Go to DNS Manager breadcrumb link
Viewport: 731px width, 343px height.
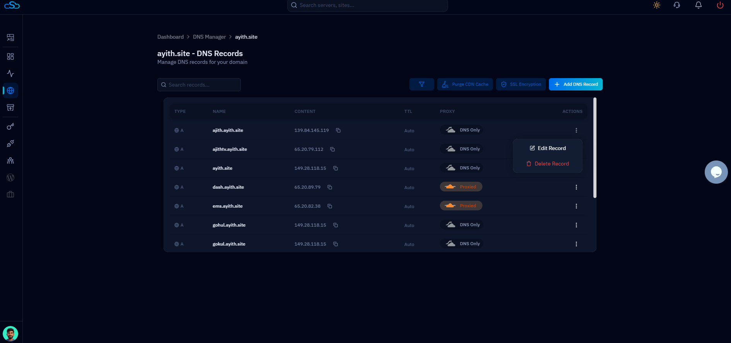point(210,37)
